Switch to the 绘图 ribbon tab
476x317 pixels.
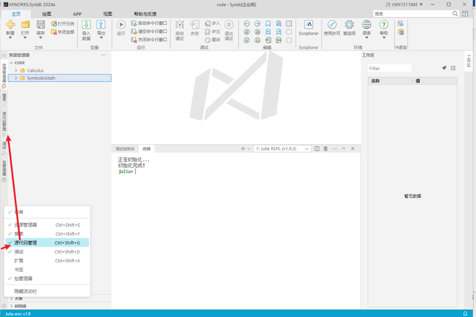[47, 14]
